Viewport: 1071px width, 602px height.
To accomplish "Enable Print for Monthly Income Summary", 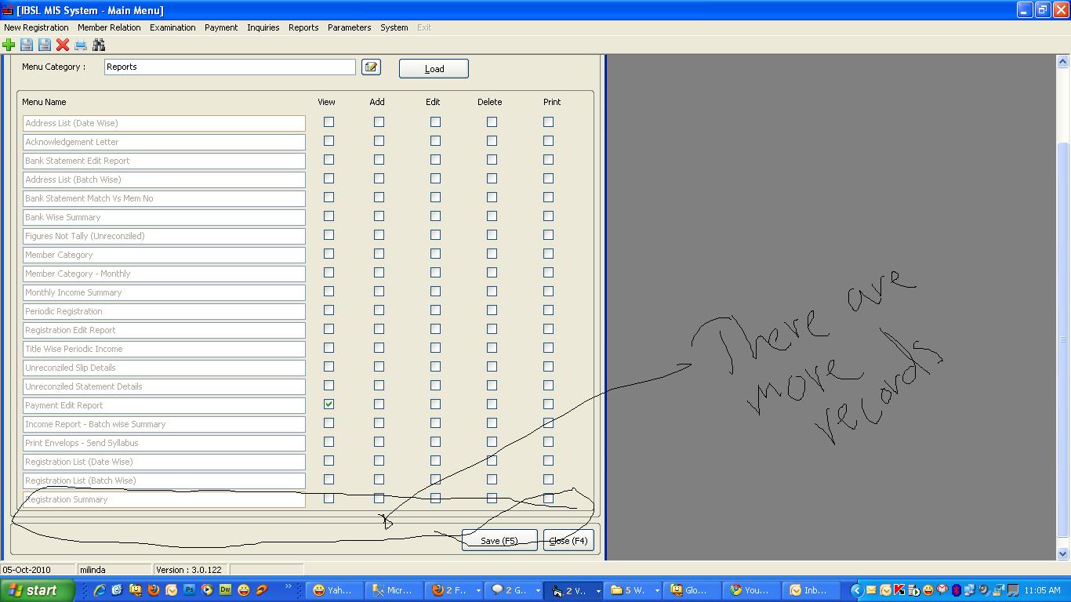I will coord(548,292).
